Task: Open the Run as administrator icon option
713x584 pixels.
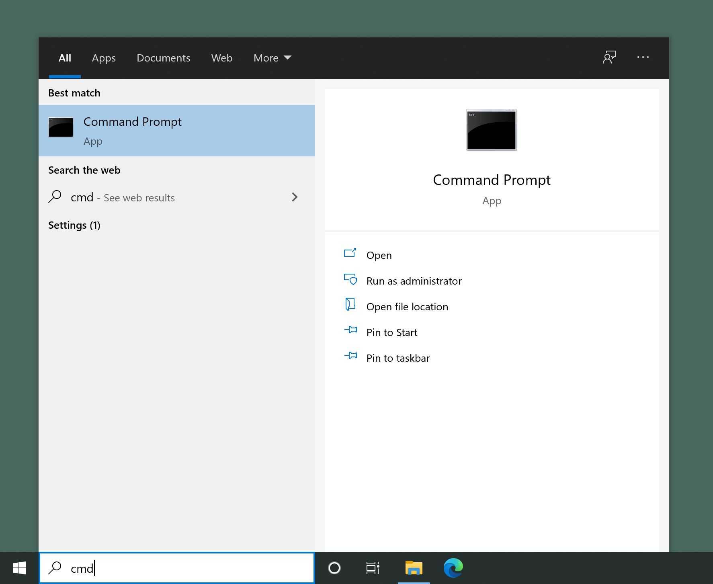Action: point(350,279)
